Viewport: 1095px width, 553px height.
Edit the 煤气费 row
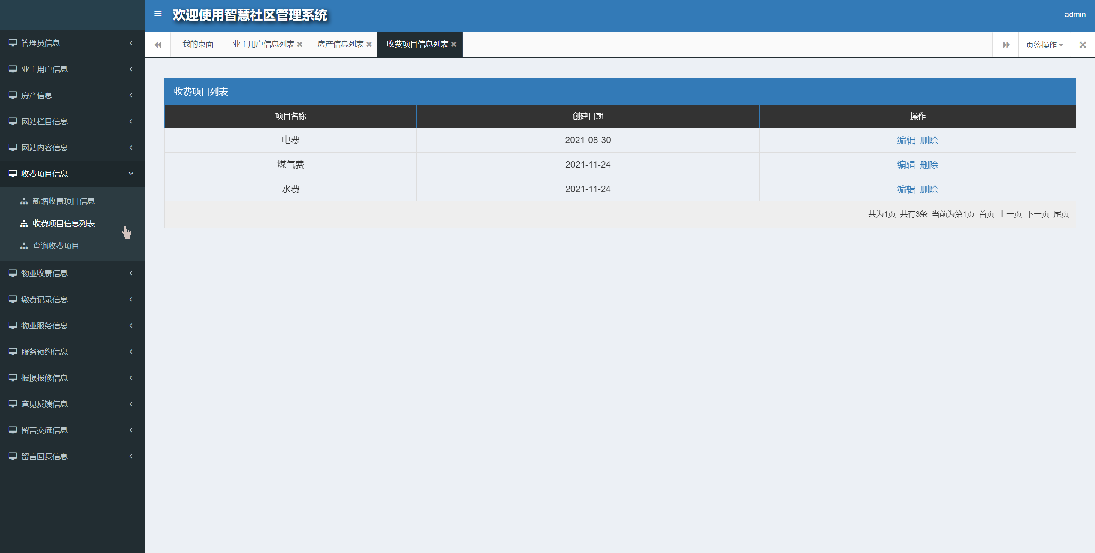point(906,165)
